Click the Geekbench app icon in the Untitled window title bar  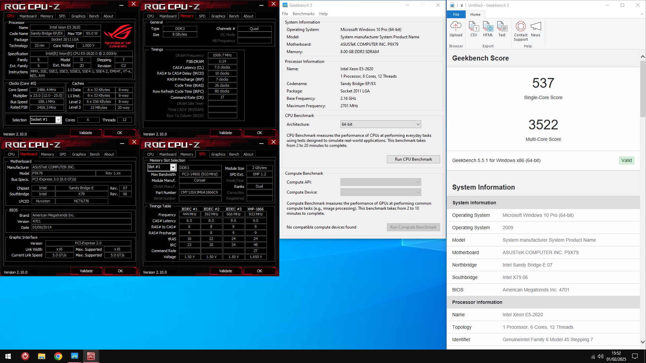(452, 5)
